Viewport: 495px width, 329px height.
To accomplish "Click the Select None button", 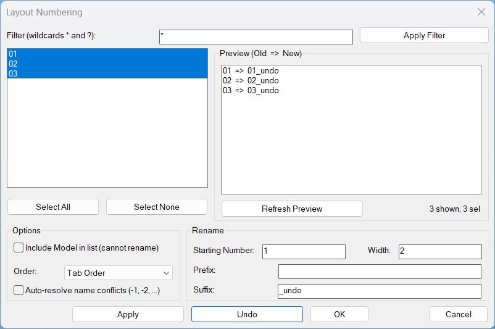I will coord(157,207).
